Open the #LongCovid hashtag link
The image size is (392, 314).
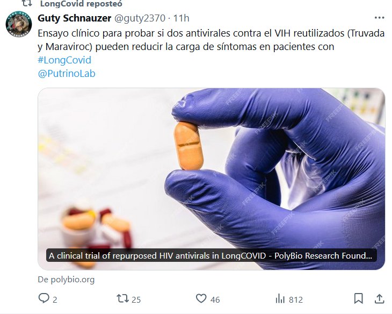tap(64, 60)
